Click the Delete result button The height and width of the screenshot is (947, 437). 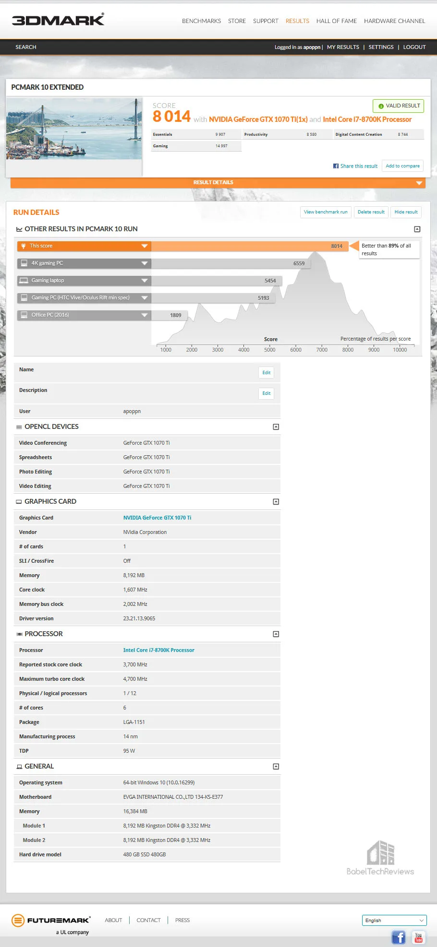tap(371, 212)
